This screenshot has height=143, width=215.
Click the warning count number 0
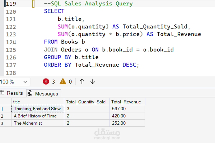pyautogui.click(x=70, y=82)
